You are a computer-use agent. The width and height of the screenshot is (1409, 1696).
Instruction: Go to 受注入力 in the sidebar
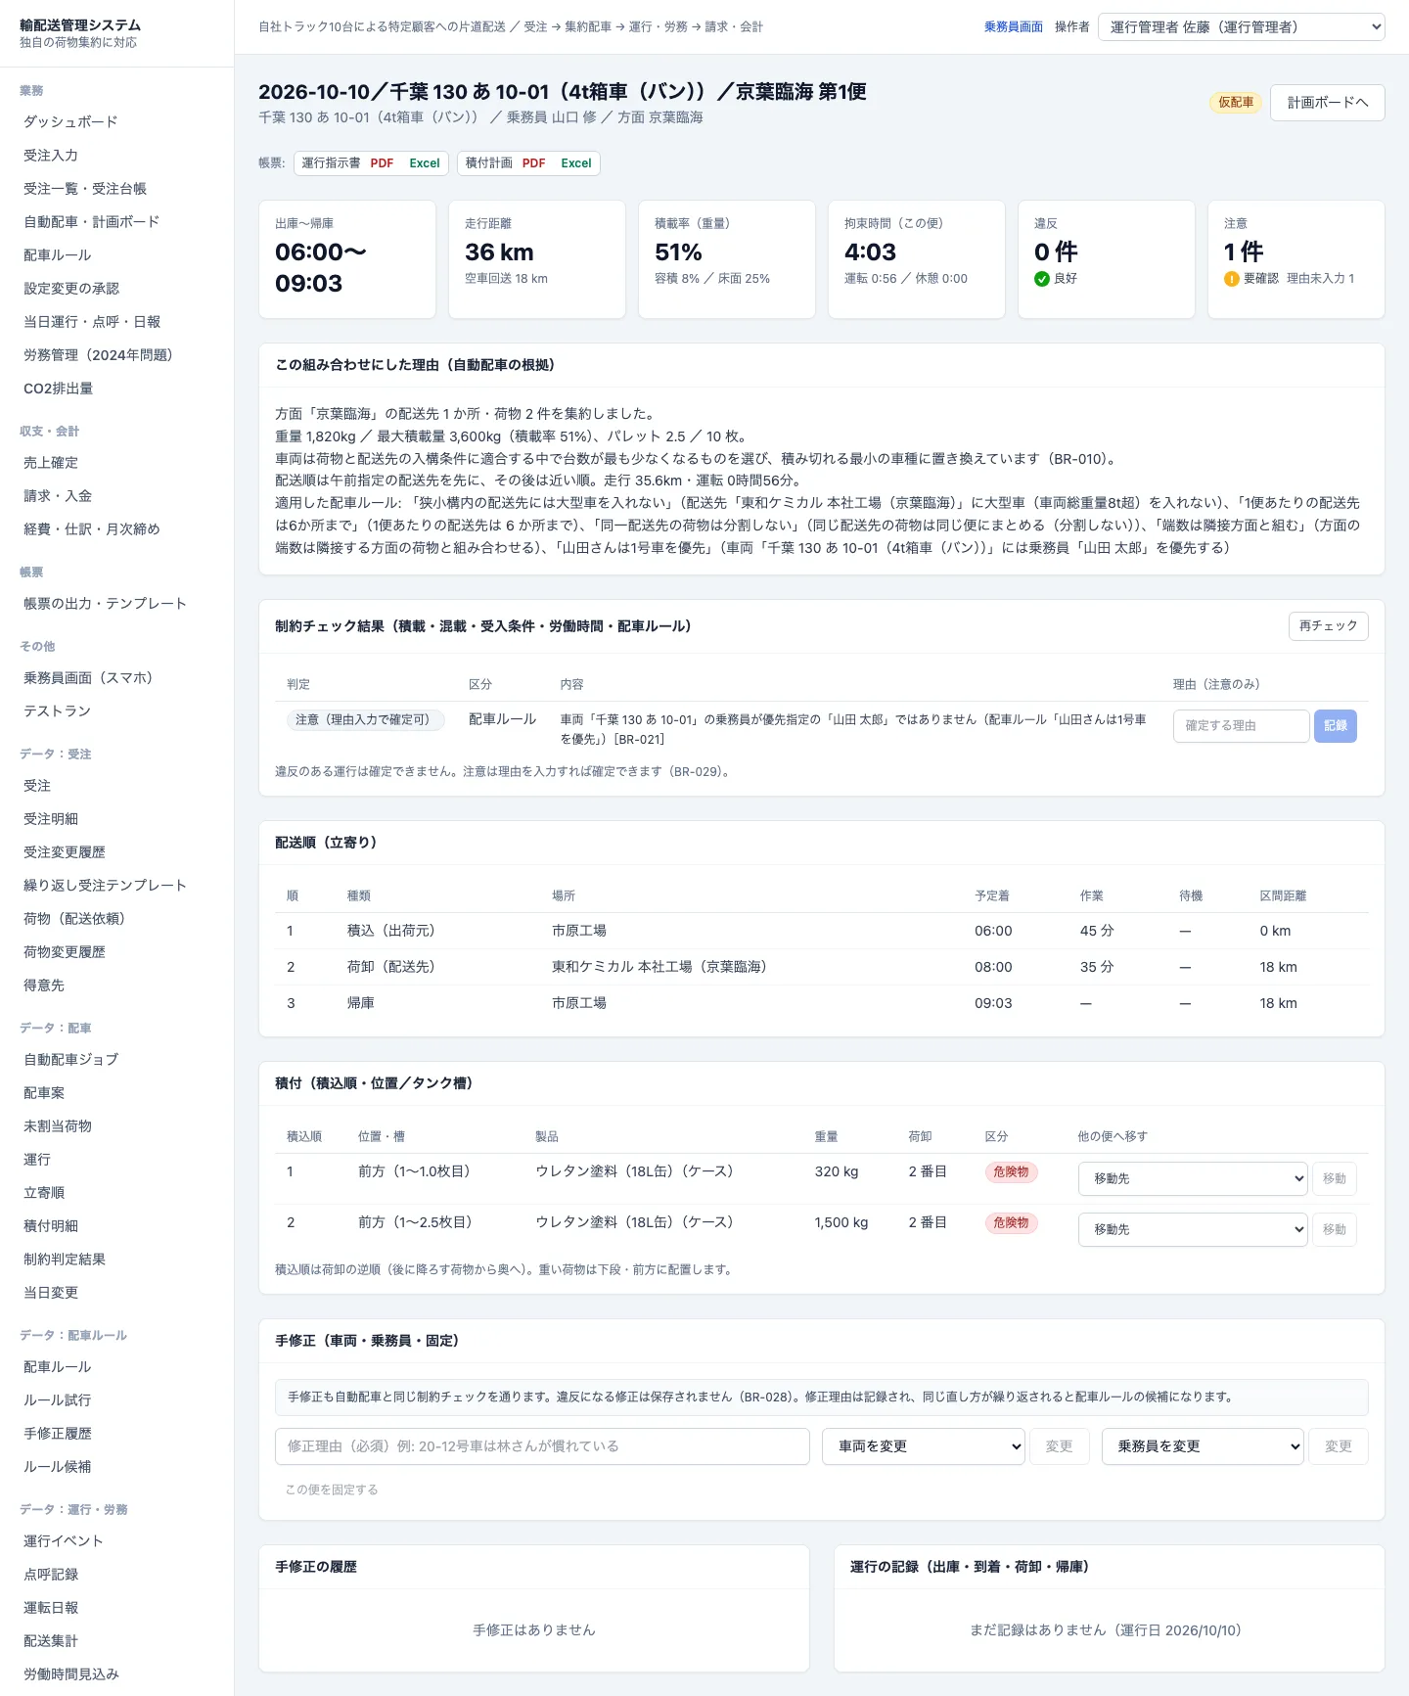pos(51,155)
